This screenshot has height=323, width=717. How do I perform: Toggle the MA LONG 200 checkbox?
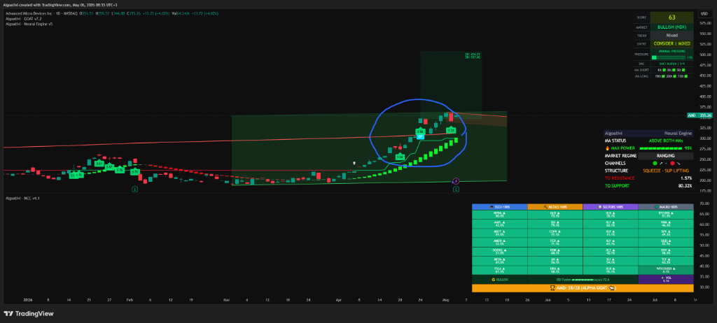(x=674, y=76)
